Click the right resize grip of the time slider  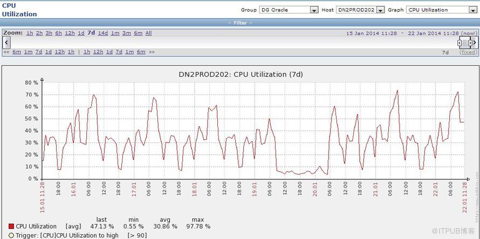pos(470,43)
